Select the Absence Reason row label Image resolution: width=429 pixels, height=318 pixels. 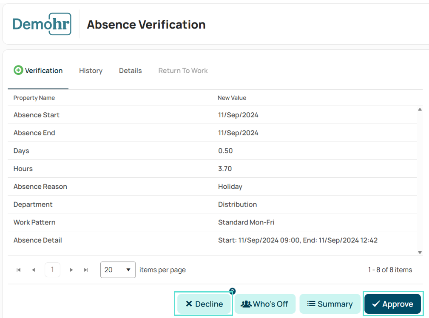click(x=40, y=186)
